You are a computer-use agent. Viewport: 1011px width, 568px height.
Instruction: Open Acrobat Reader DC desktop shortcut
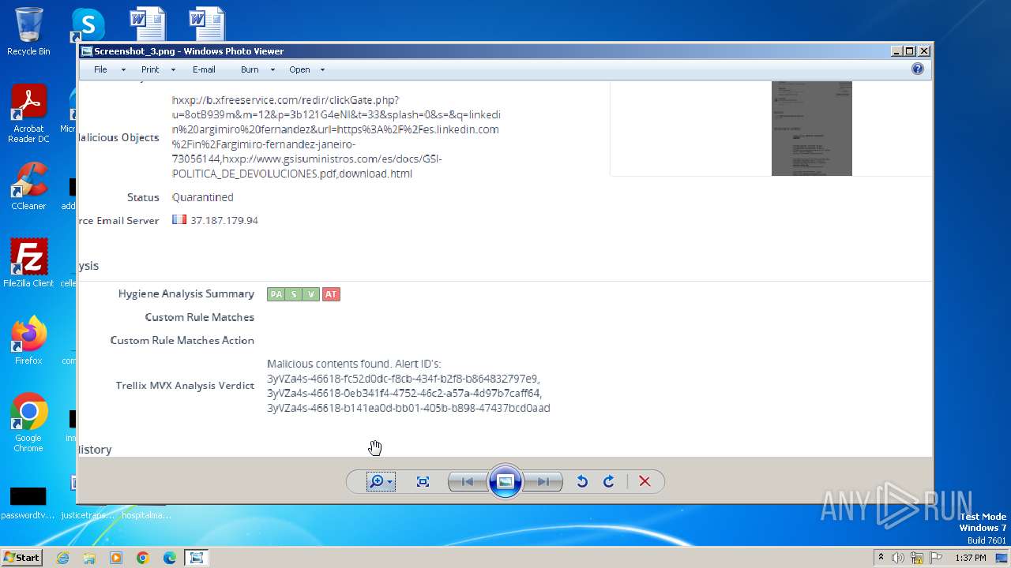click(x=28, y=114)
